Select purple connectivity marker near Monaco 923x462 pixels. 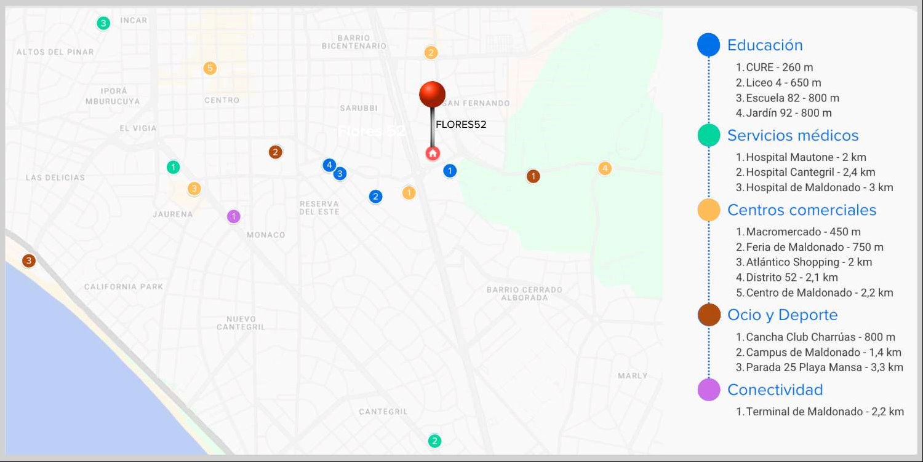(x=233, y=216)
